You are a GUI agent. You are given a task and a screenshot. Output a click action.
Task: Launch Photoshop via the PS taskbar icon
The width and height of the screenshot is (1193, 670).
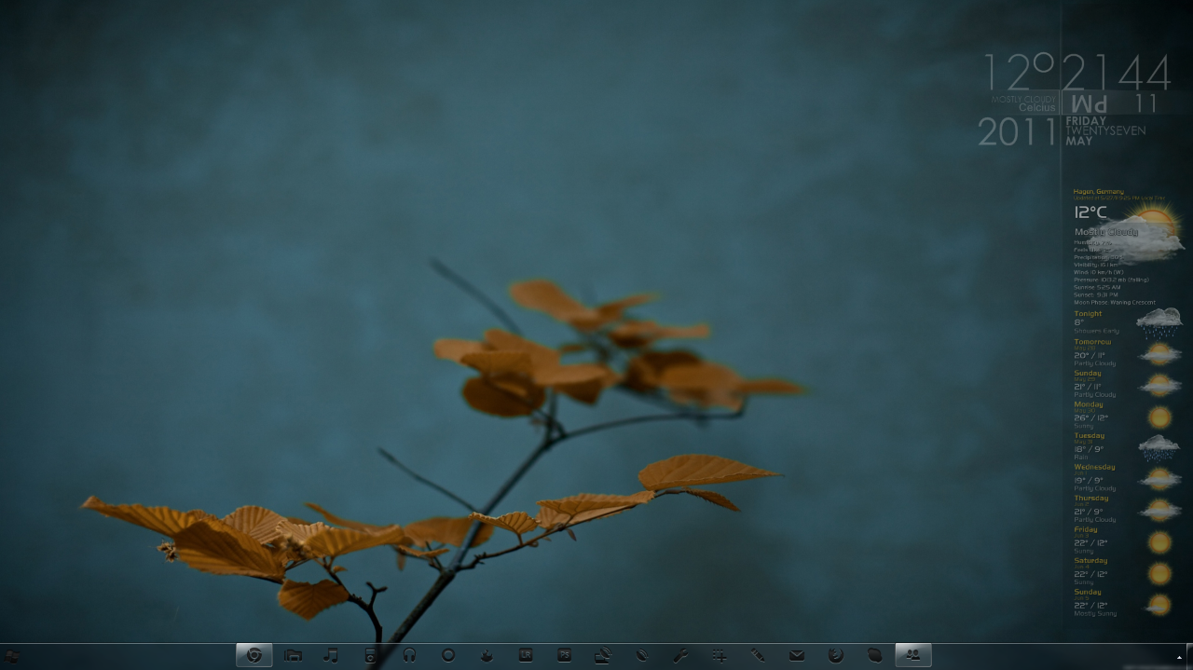[564, 655]
